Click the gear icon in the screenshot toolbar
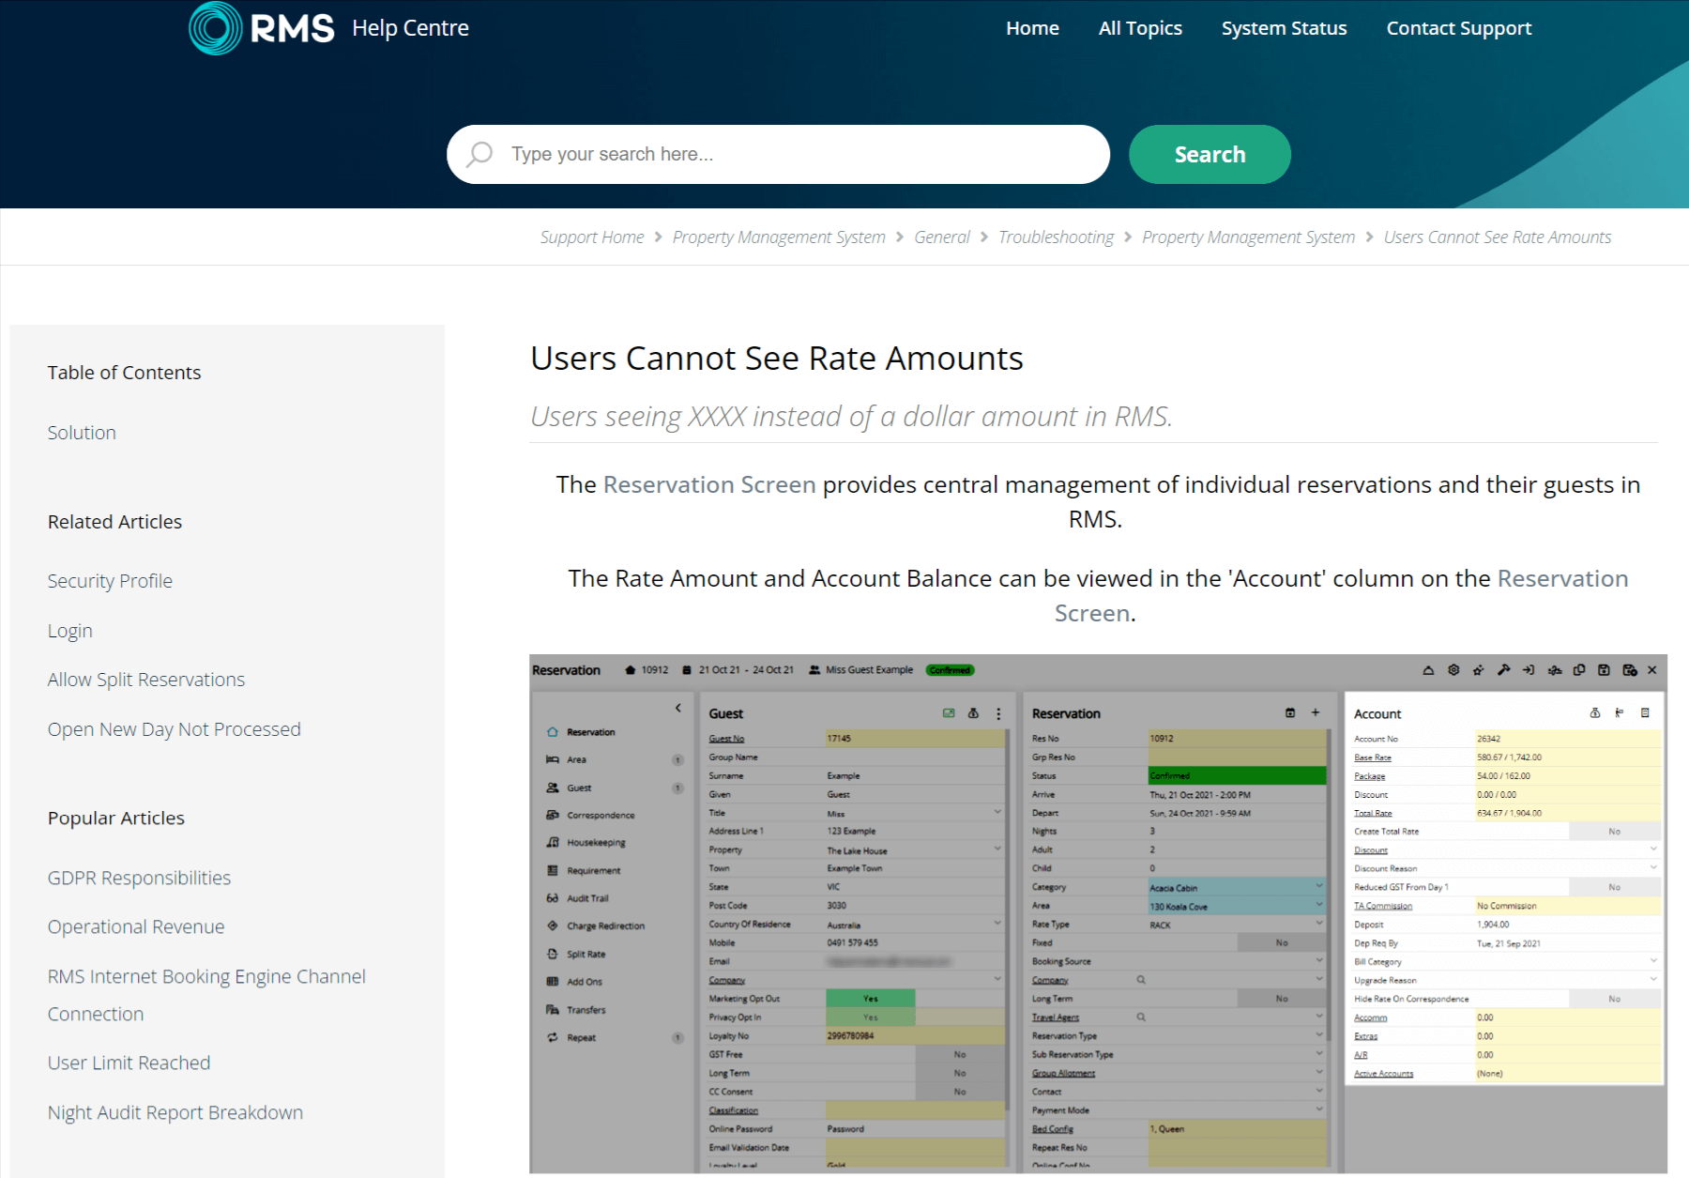 click(x=1453, y=670)
